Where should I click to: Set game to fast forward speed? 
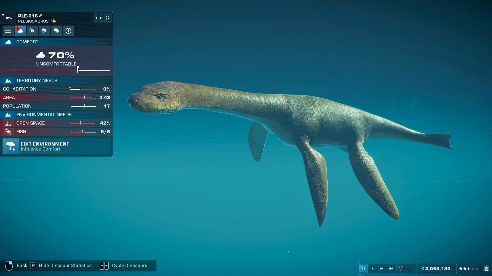382,269
